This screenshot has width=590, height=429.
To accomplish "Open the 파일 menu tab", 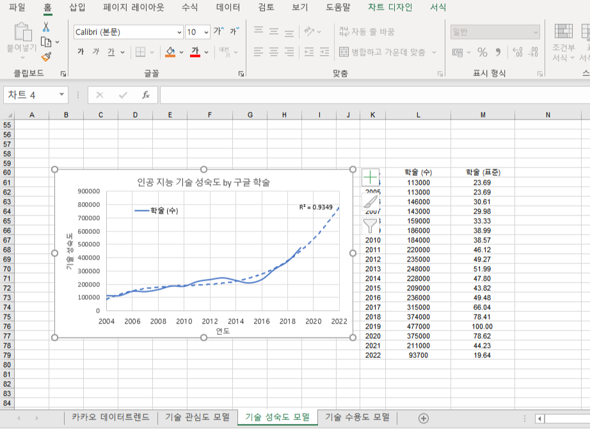I will (x=17, y=7).
